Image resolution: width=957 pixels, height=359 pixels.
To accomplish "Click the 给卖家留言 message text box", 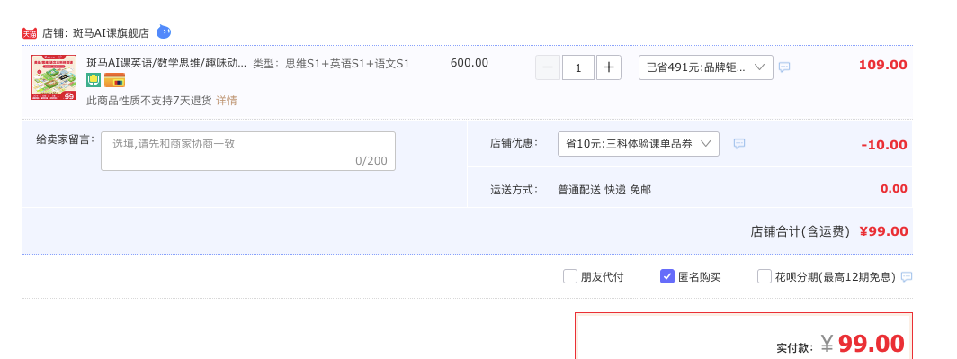I will [248, 151].
